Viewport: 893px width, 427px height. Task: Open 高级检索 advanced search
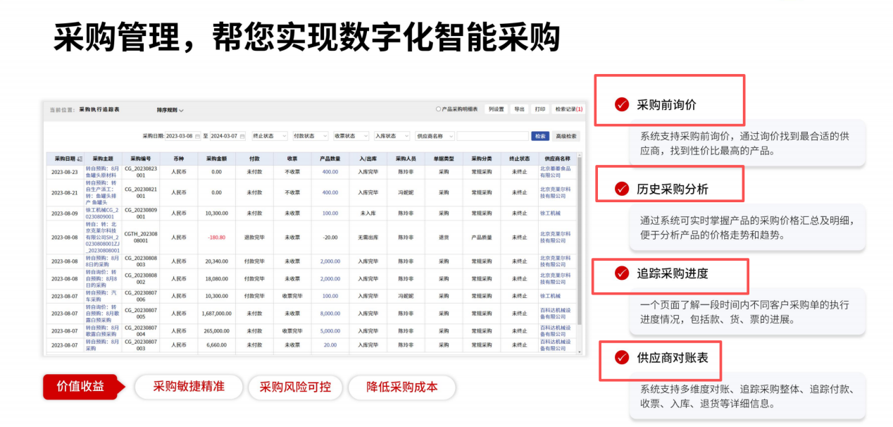click(x=567, y=135)
